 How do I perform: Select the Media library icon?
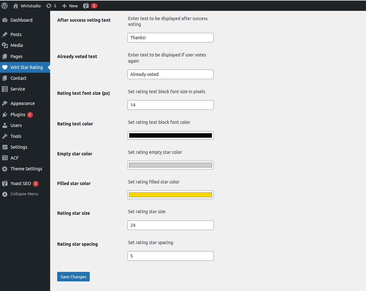pyautogui.click(x=5, y=45)
